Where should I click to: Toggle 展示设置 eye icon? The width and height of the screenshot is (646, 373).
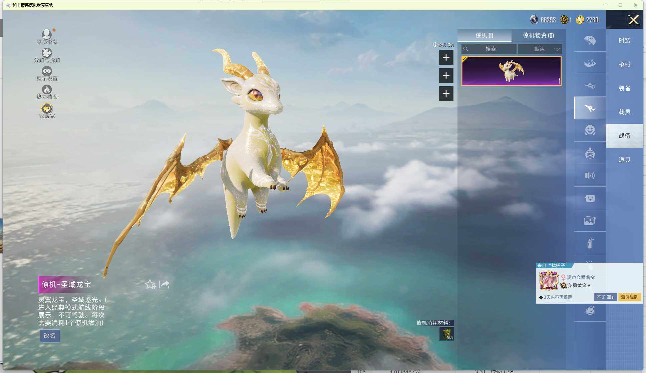[47, 71]
